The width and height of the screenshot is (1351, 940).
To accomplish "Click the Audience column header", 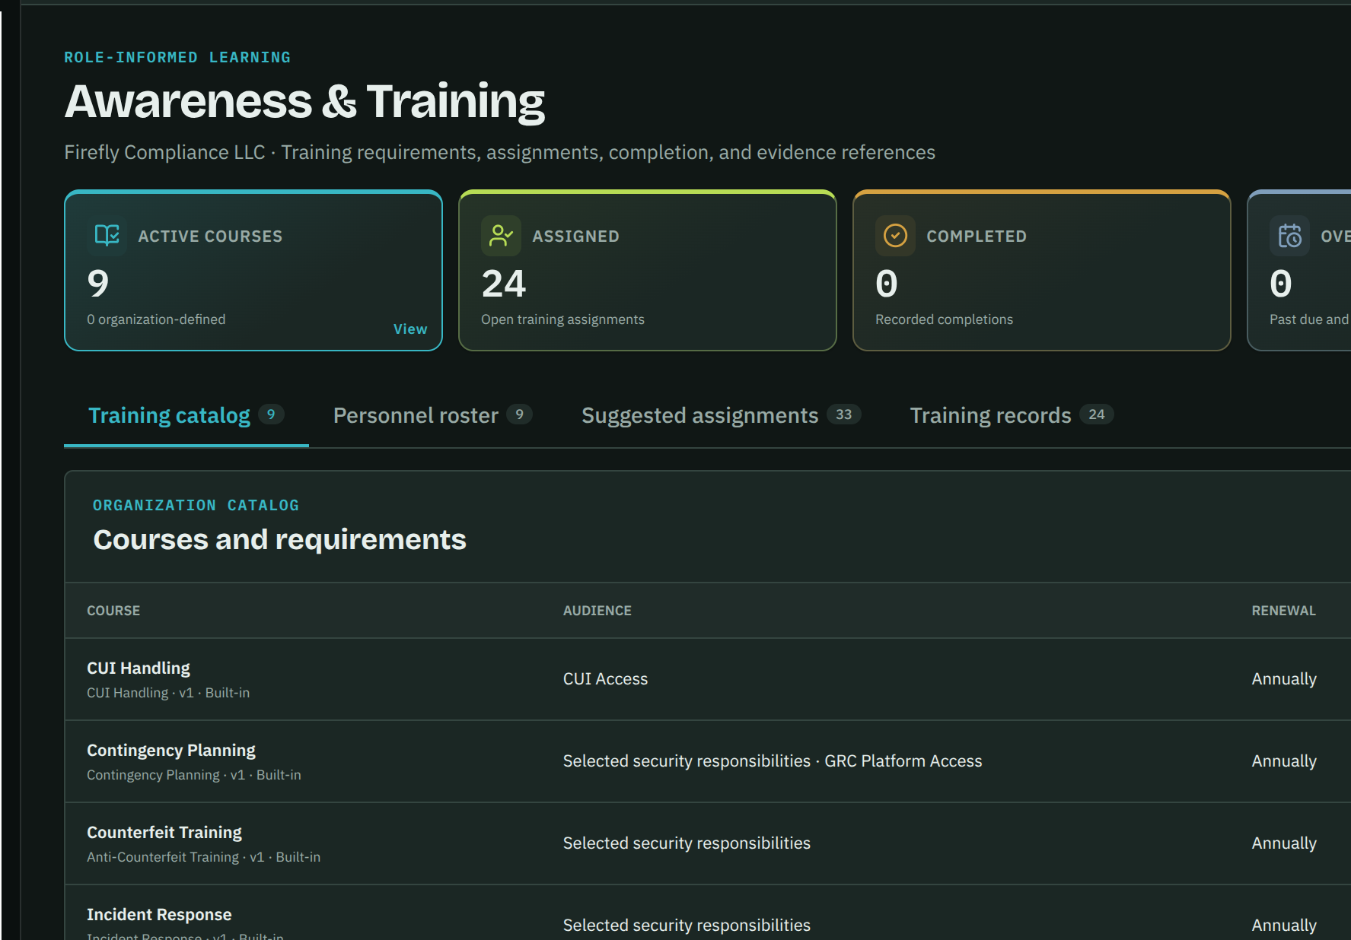I will pos(597,611).
